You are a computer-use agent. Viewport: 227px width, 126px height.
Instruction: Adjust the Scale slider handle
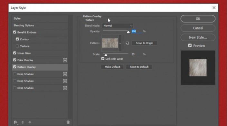coord(106,55)
